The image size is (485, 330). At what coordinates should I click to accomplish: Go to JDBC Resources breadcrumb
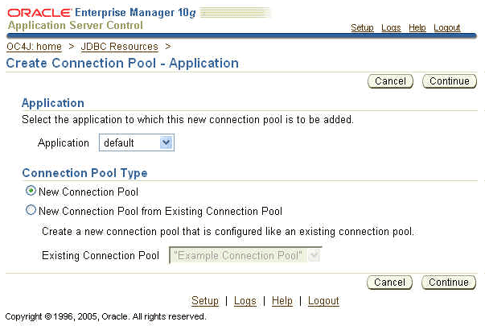[x=119, y=47]
